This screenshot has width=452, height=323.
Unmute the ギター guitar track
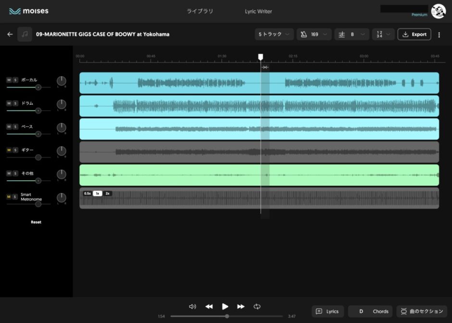(9, 150)
